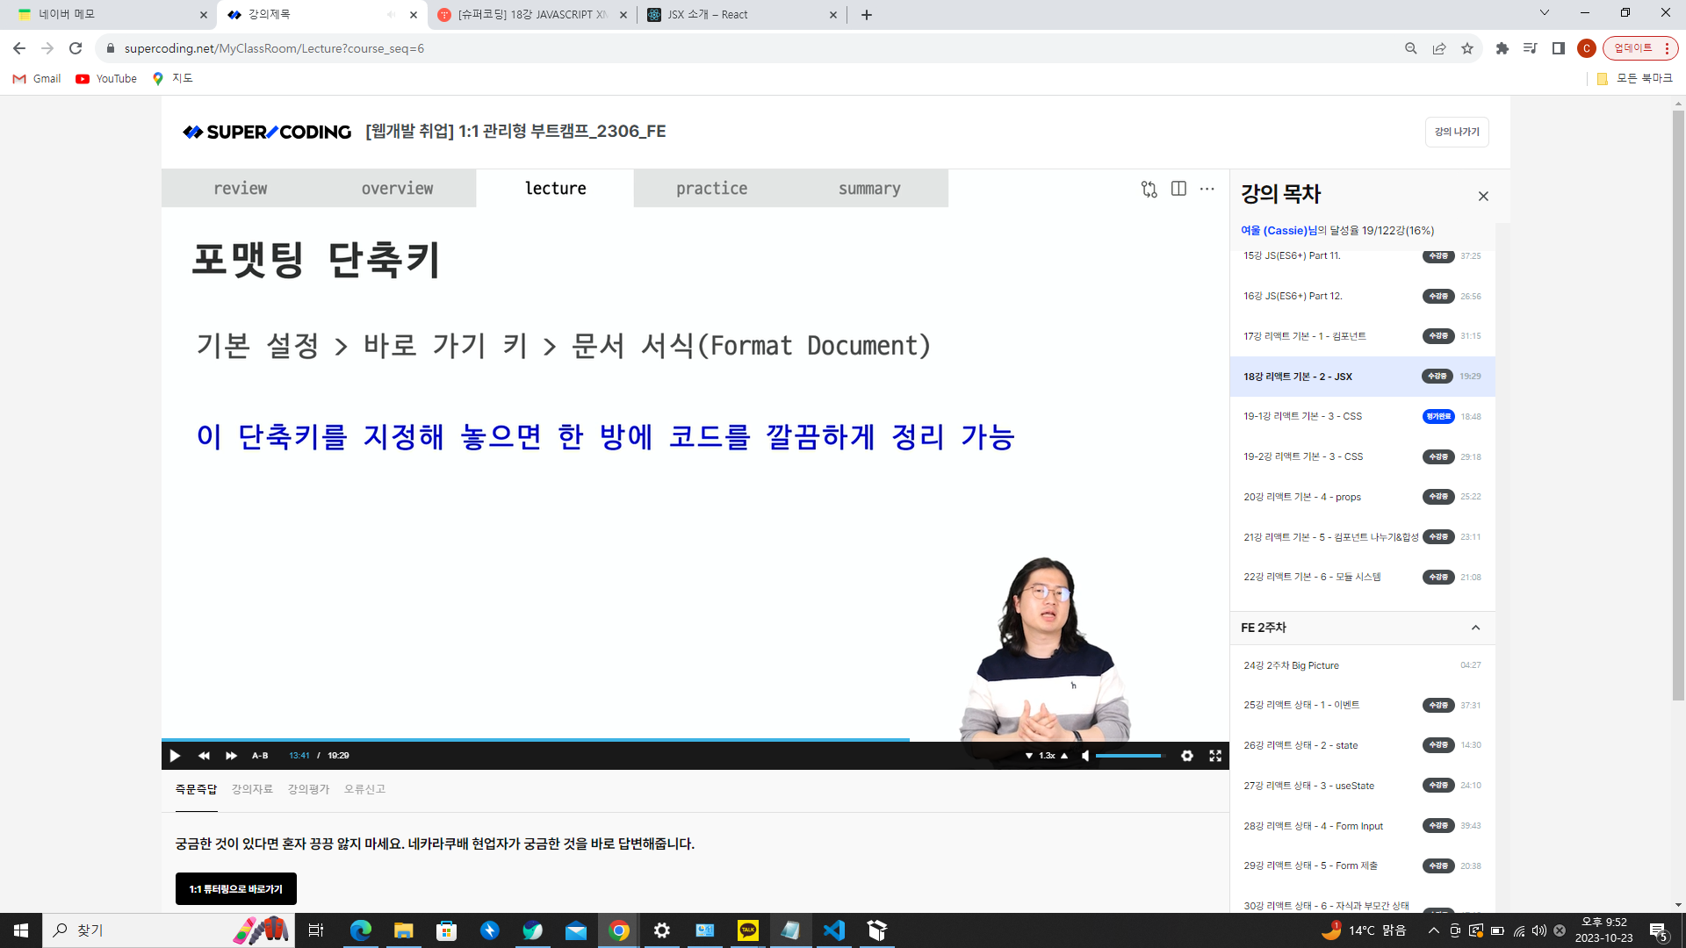This screenshot has height=948, width=1686.
Task: Bookmark this page with star icon
Action: 1467,48
